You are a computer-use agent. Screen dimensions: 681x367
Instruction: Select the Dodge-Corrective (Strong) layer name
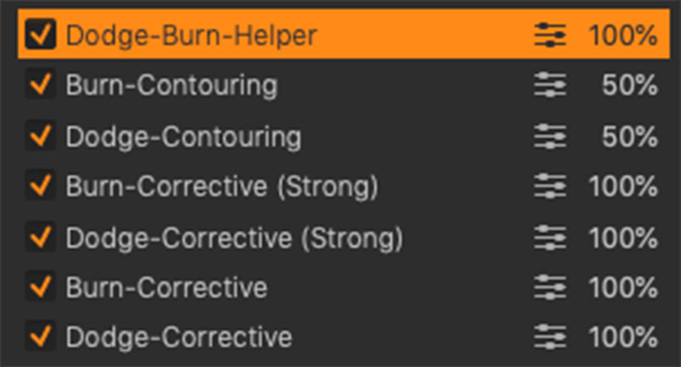pos(233,237)
